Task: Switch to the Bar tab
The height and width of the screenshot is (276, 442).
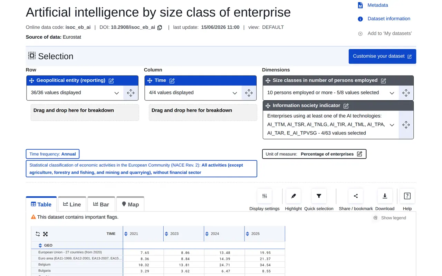Action: [101, 204]
